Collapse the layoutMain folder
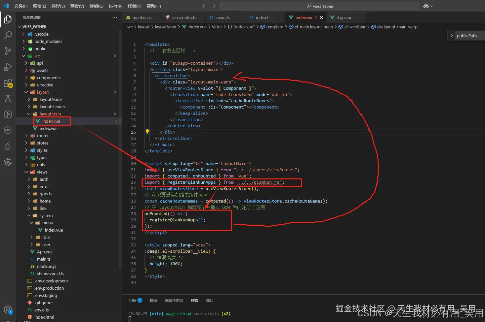This screenshot has width=485, height=322. click(x=50, y=113)
